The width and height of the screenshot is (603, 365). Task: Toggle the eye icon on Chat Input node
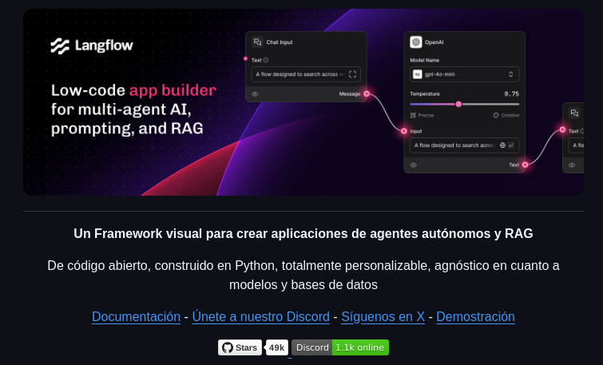point(255,94)
